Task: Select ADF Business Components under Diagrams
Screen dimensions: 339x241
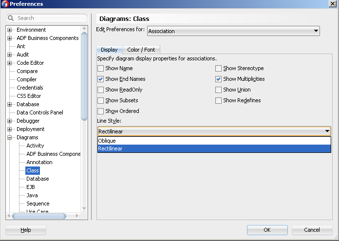Action: coord(54,154)
